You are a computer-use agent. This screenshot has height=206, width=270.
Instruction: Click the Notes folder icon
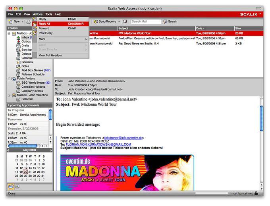(x=18, y=66)
